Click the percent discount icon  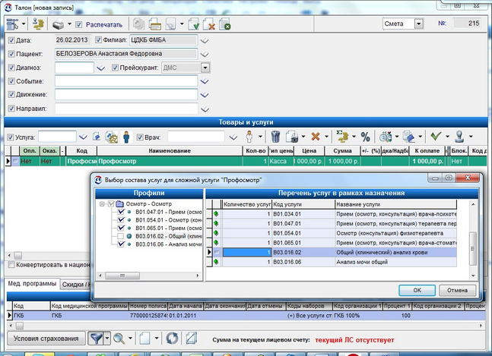(x=365, y=137)
